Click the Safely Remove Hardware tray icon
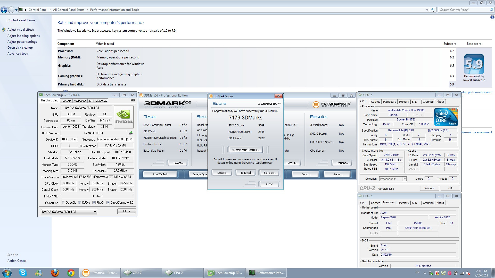Viewport: 495px width, 278px height. [431, 273]
